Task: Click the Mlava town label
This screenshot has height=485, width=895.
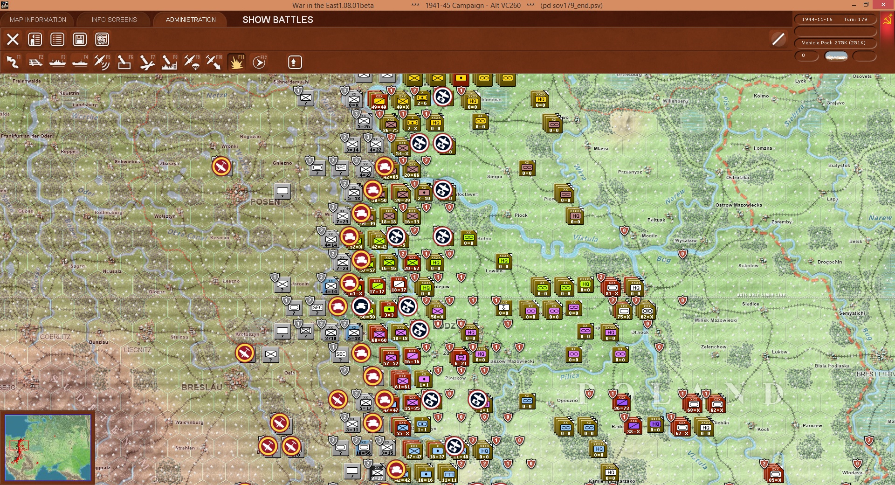Action: [x=601, y=149]
